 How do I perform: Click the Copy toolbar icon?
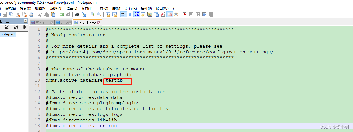pos(46,14)
